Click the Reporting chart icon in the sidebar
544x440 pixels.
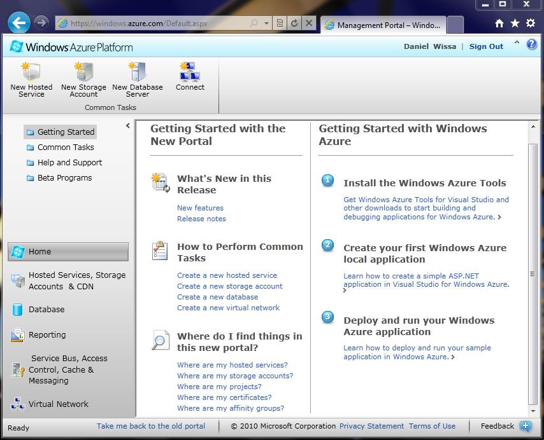coord(17,335)
